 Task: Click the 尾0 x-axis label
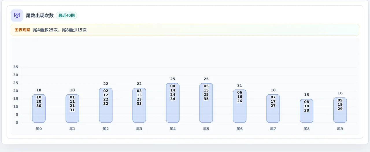click(39, 129)
